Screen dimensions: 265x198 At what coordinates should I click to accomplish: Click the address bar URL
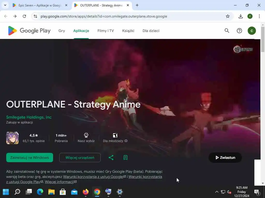104,16
